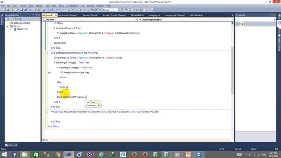
Task: Click the volume icon in the system tray
Action: pyautogui.click(x=250, y=154)
